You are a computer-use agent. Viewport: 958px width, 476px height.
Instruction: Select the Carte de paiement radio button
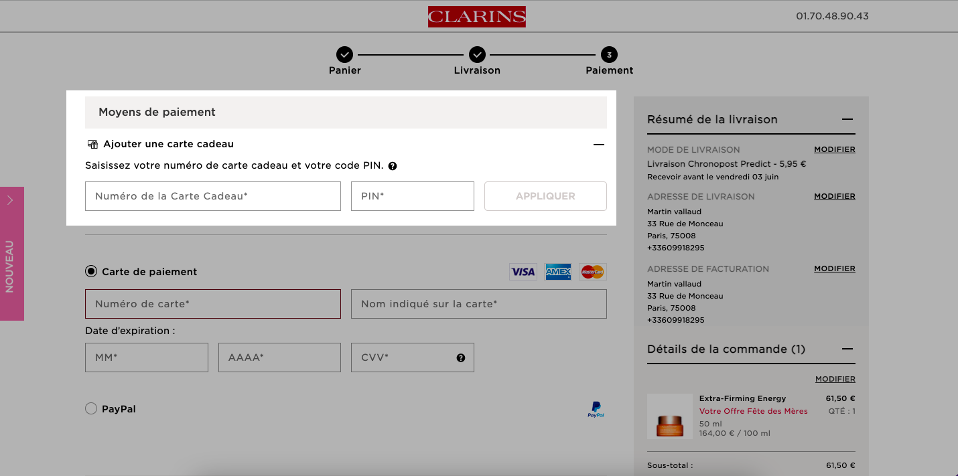[91, 271]
